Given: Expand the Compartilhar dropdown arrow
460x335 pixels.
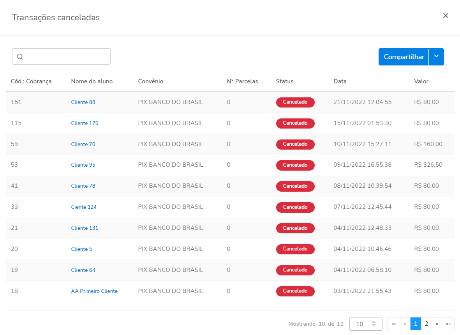Looking at the screenshot, I should (x=436, y=57).
